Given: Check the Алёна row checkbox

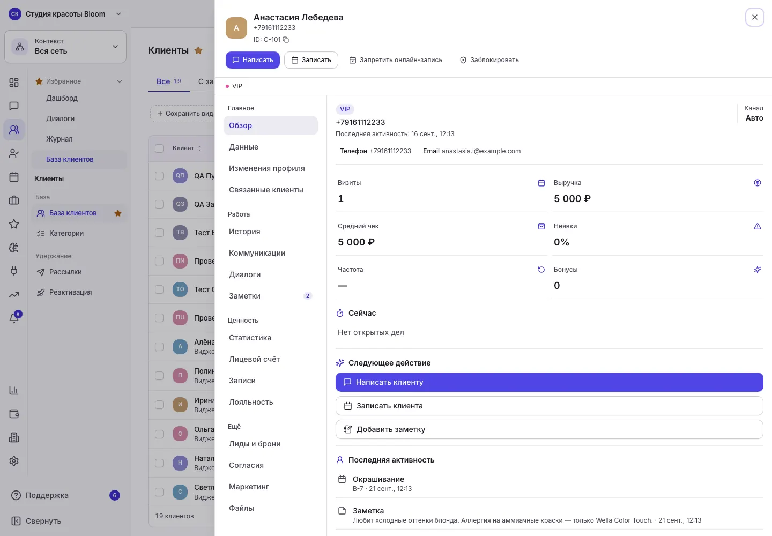Looking at the screenshot, I should [159, 347].
